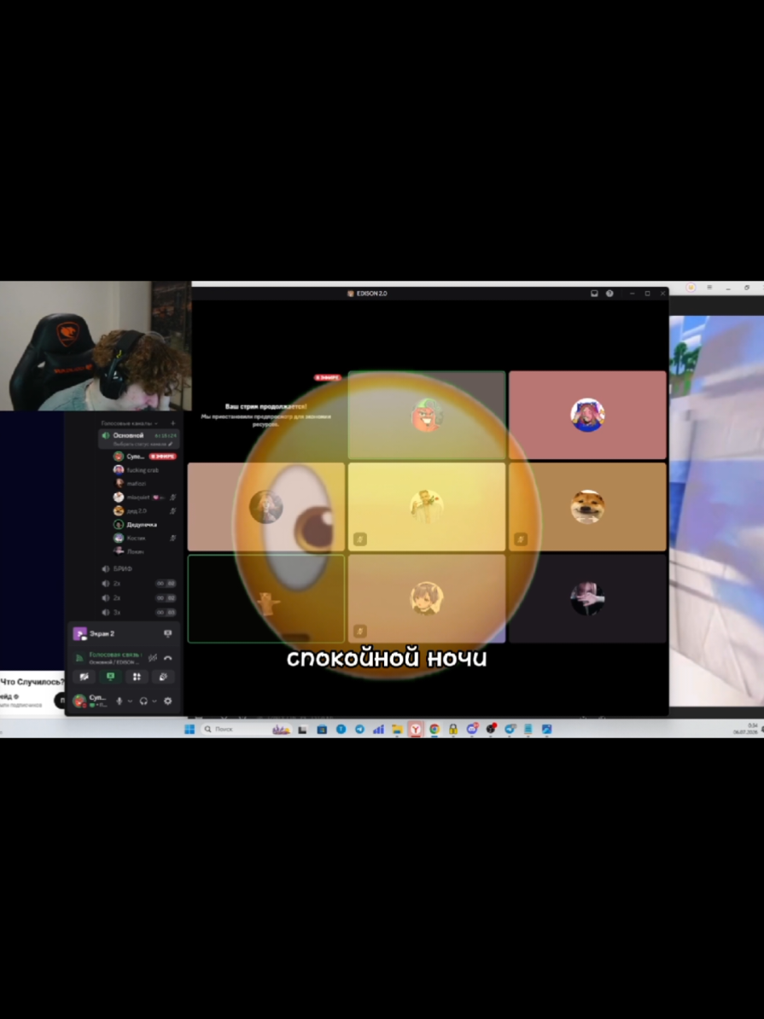This screenshot has height=1019, width=764.
Task: Select center yellow participant tile
Action: [x=427, y=507]
